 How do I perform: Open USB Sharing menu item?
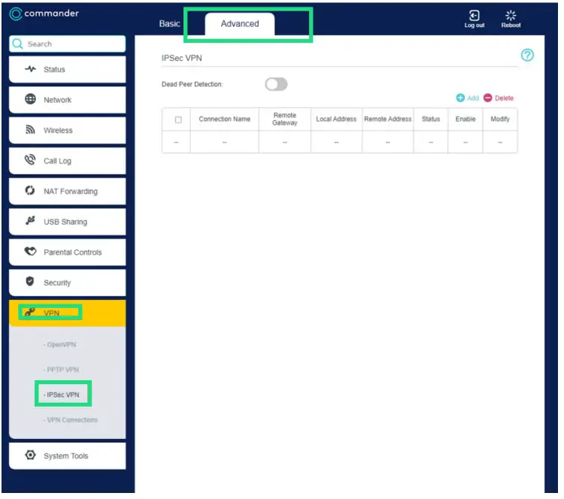pos(68,222)
